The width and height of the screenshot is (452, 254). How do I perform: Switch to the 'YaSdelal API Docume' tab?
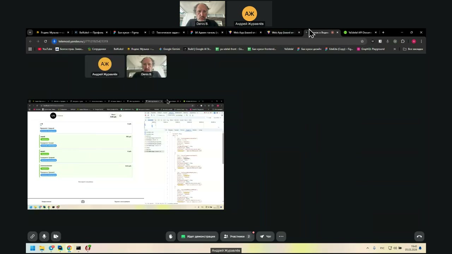[x=359, y=32]
